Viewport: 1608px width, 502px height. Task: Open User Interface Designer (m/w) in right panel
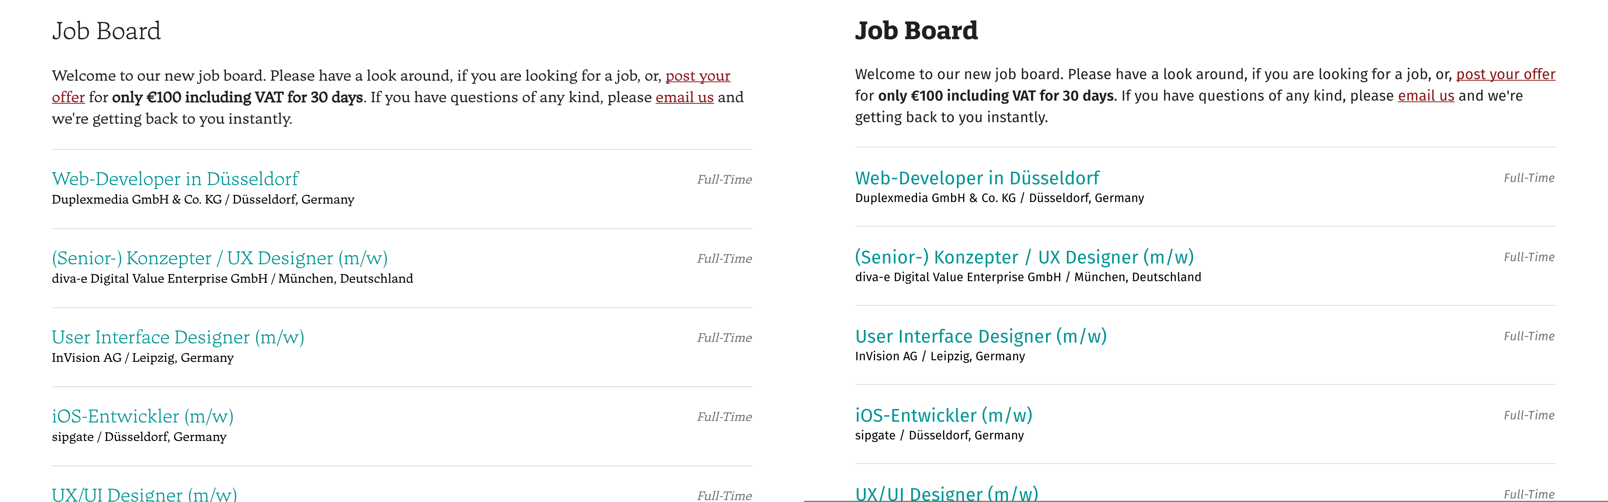pyautogui.click(x=980, y=336)
